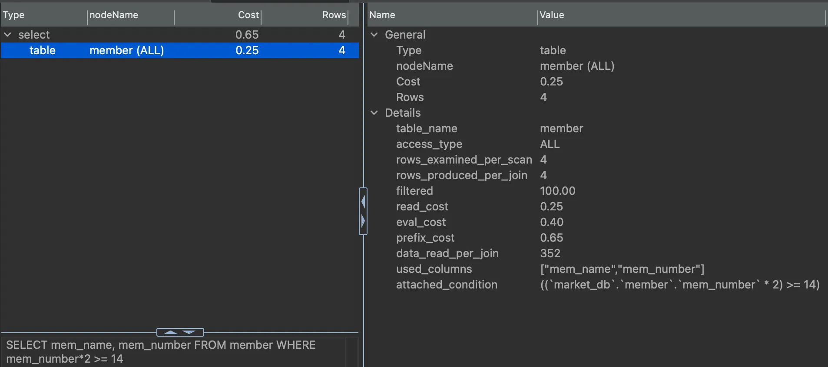Click the nodeName row under General
828x367 pixels.
pyautogui.click(x=597, y=66)
